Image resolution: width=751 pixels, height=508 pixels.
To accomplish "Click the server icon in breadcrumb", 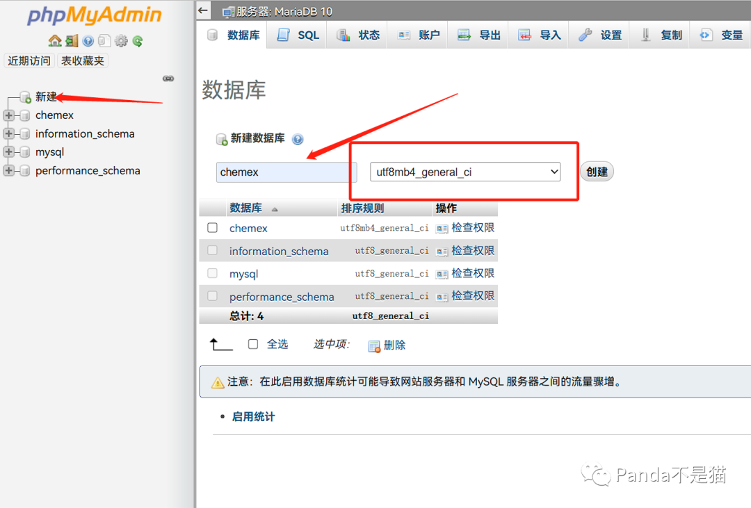I will 229,12.
